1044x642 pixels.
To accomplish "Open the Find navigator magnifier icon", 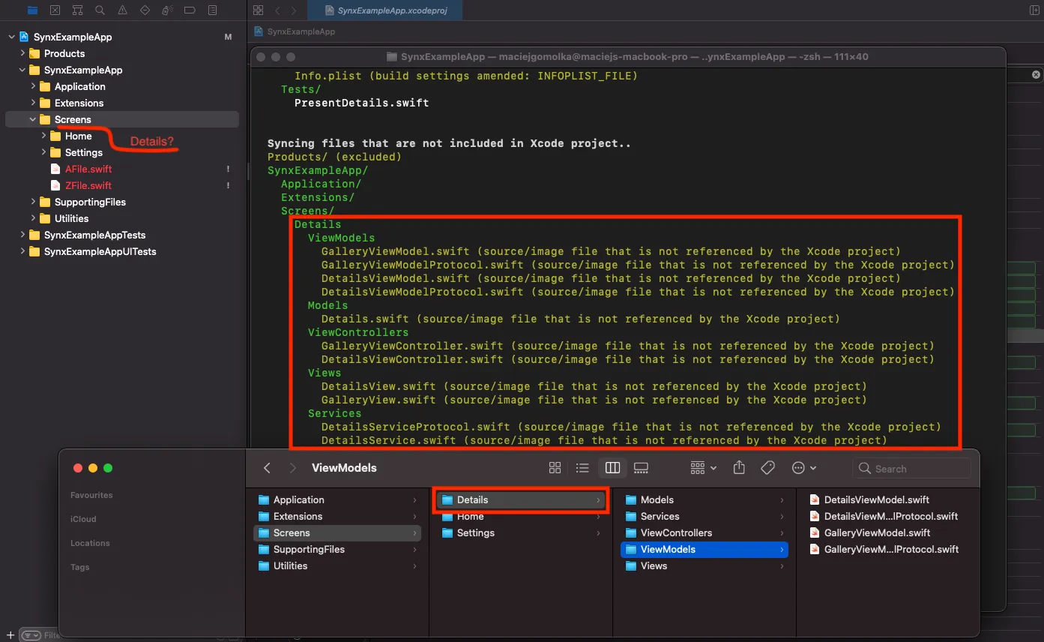I will pyautogui.click(x=100, y=10).
